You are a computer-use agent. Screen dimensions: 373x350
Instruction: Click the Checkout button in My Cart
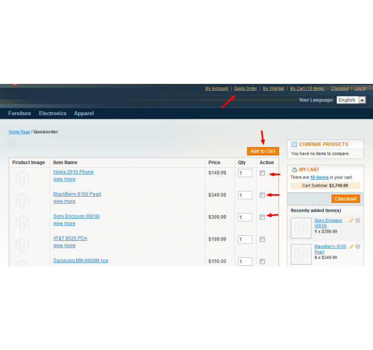tap(345, 199)
